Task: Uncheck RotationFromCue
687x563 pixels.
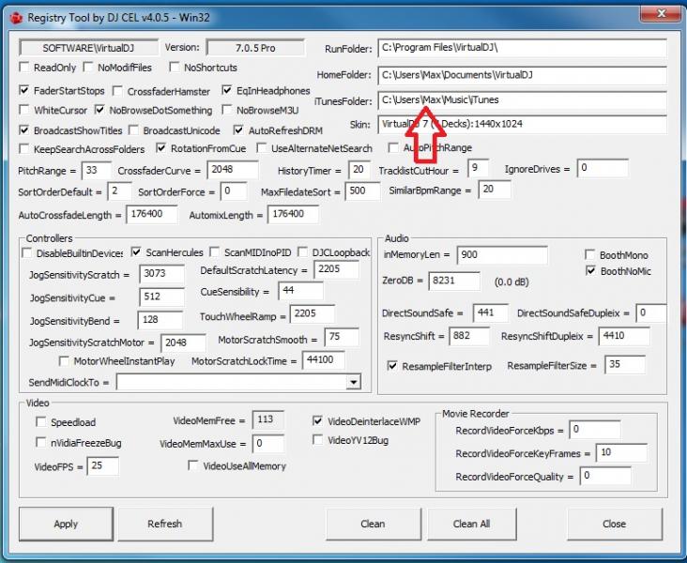Action: [161, 148]
